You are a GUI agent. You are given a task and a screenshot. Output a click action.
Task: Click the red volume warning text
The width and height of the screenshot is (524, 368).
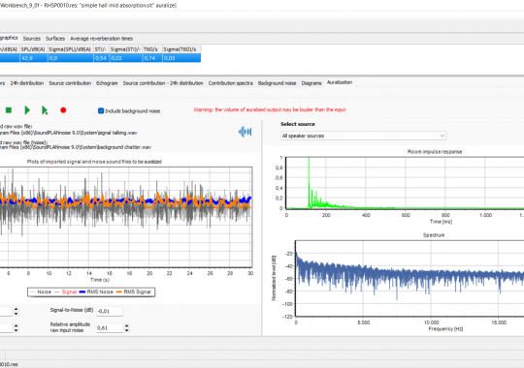pyautogui.click(x=270, y=109)
